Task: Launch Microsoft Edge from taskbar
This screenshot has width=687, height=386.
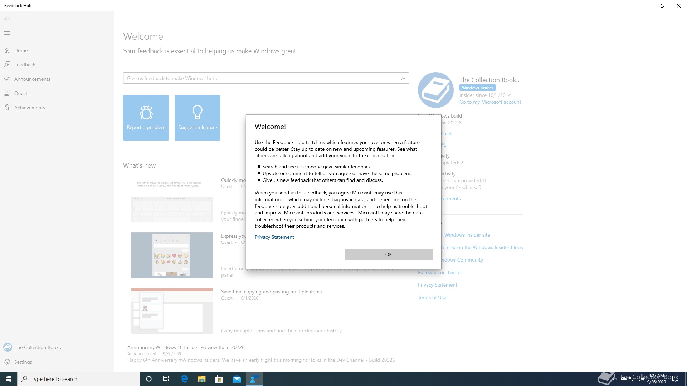Action: (x=184, y=379)
